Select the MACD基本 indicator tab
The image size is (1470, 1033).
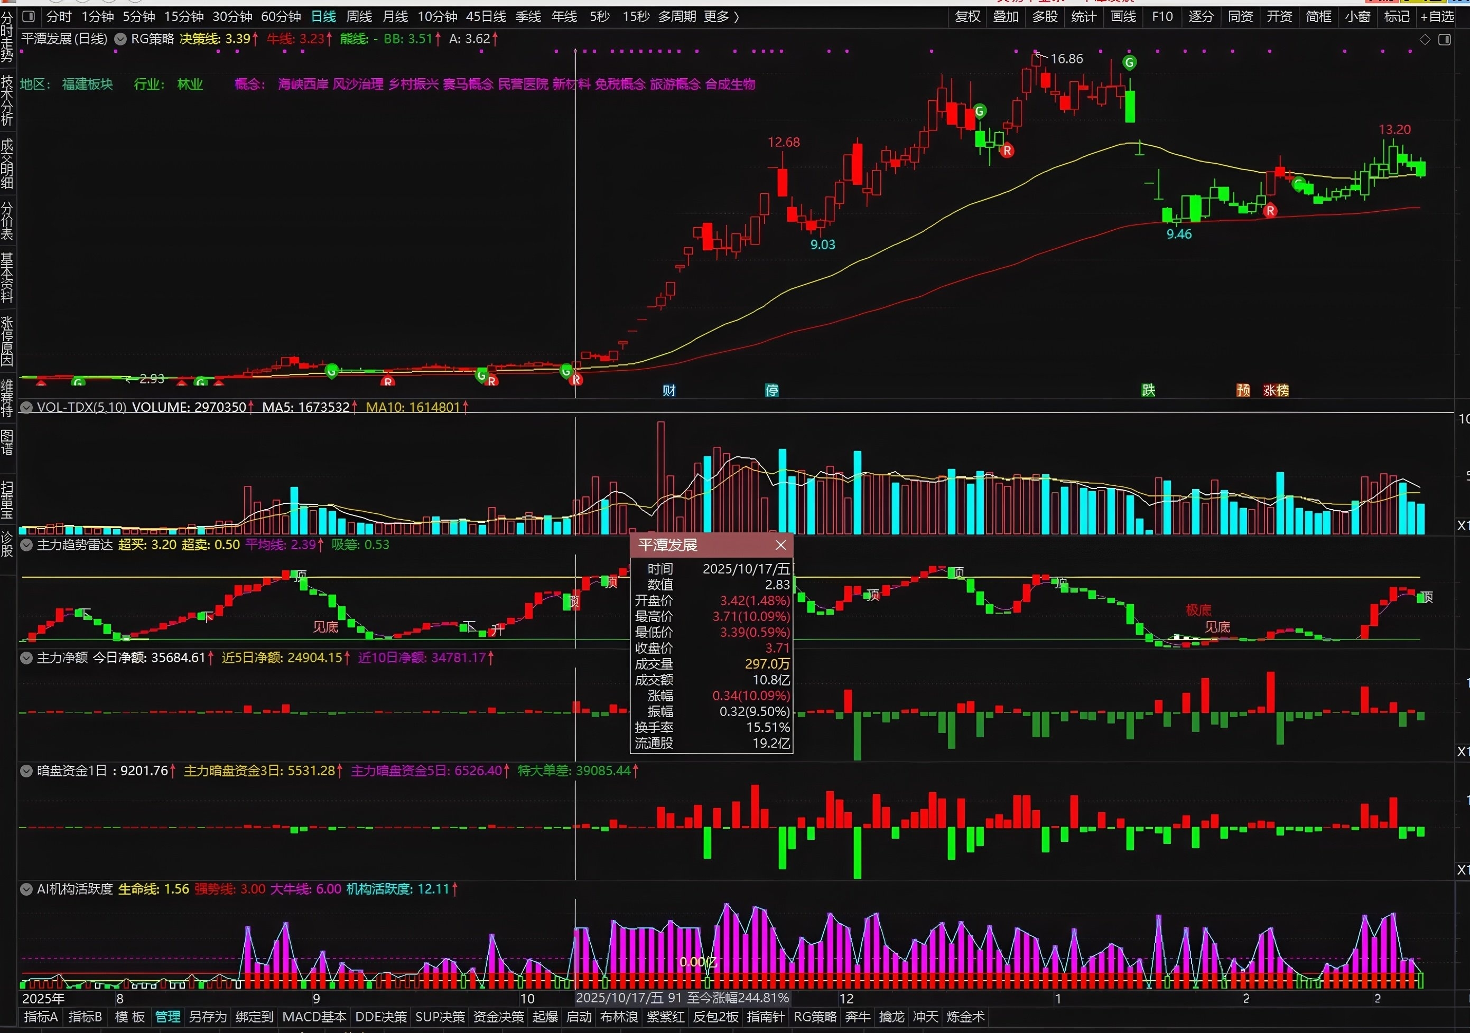(x=314, y=1017)
